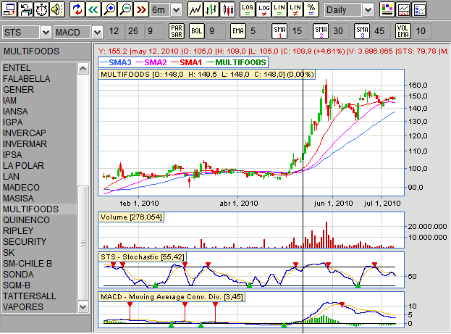The width and height of the screenshot is (451, 334).
Task: Edit the MACD fast period 12 field
Action: 115,31
